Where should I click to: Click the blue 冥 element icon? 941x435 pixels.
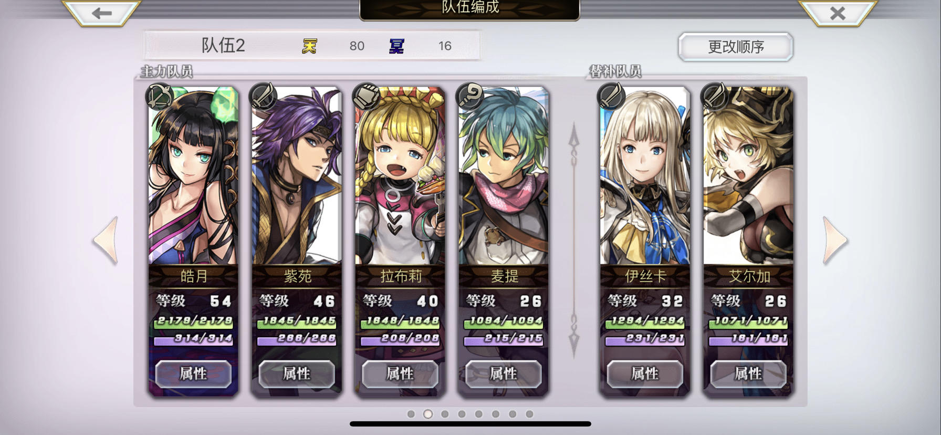click(x=396, y=46)
